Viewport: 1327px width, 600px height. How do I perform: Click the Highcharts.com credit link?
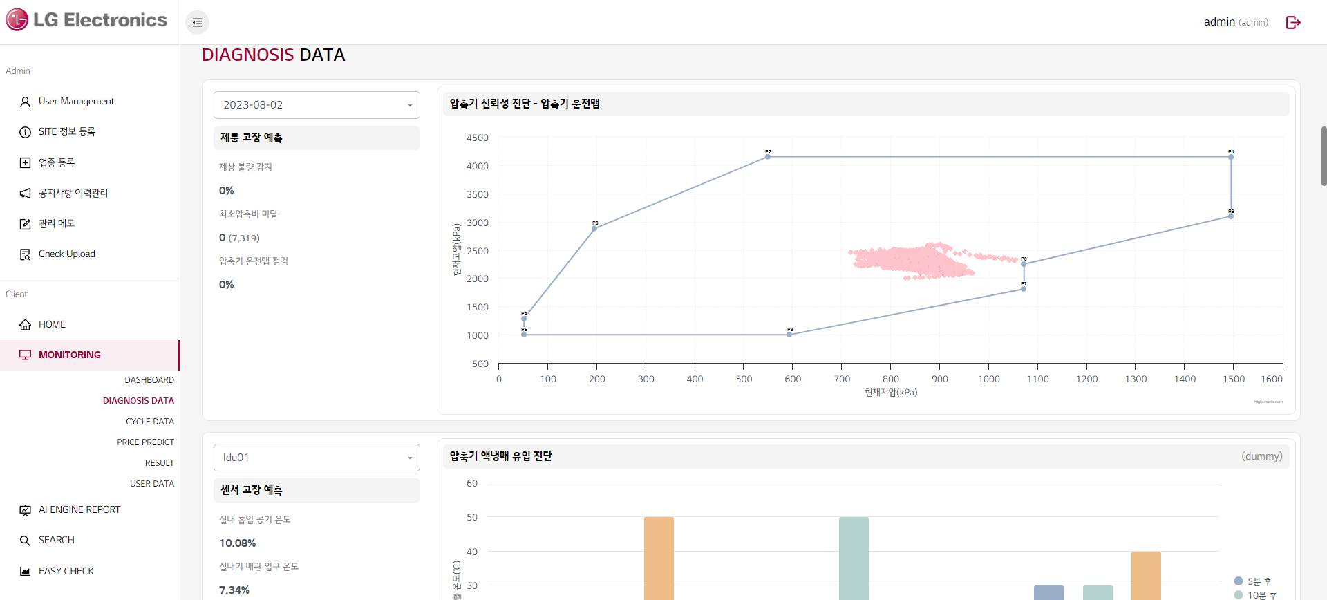pos(1268,402)
